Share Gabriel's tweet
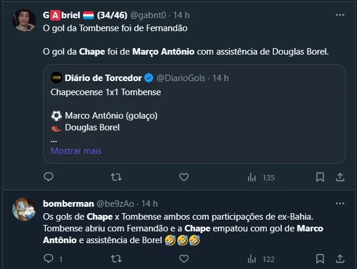357x269 pixels. (x=340, y=177)
